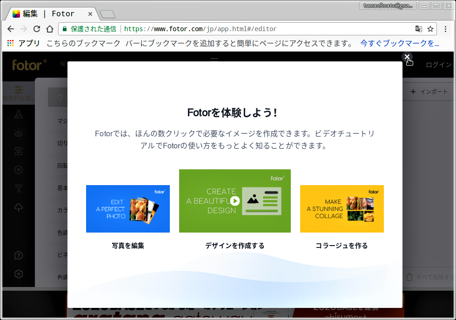The height and width of the screenshot is (320, 456).
Task: Select the 編集 | Fotor browser tab
Action: coord(52,13)
